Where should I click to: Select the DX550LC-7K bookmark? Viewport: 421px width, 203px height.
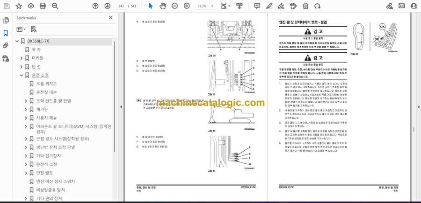pos(38,41)
